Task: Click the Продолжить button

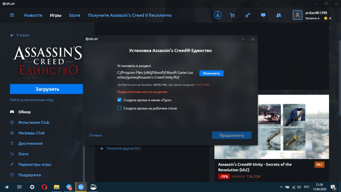Action: [232, 135]
